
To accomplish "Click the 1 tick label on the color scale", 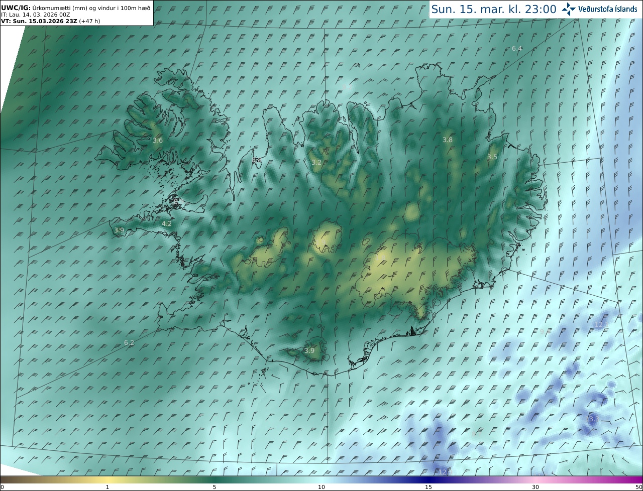I will [x=108, y=487].
